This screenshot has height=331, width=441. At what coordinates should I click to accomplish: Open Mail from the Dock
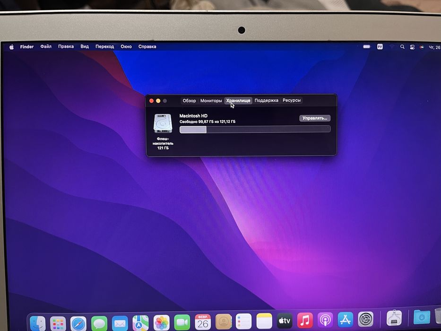(120, 323)
